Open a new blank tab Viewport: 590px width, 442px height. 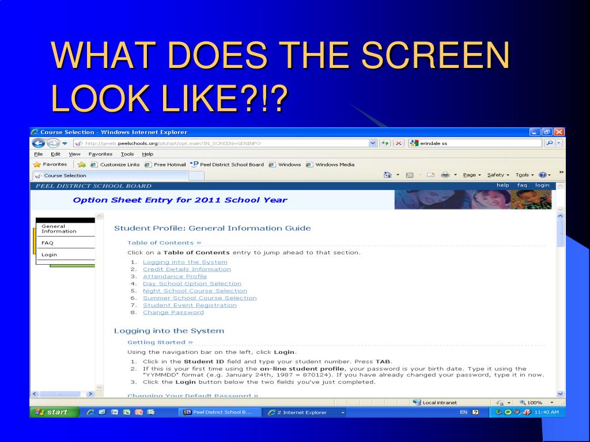tap(196, 176)
